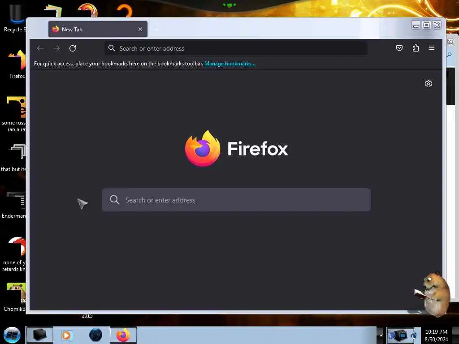The image size is (459, 344).
Task: Close the Firefox window
Action: pyautogui.click(x=437, y=25)
